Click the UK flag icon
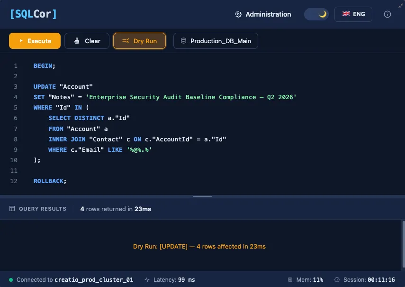Image resolution: width=405 pixels, height=287 pixels. point(346,14)
